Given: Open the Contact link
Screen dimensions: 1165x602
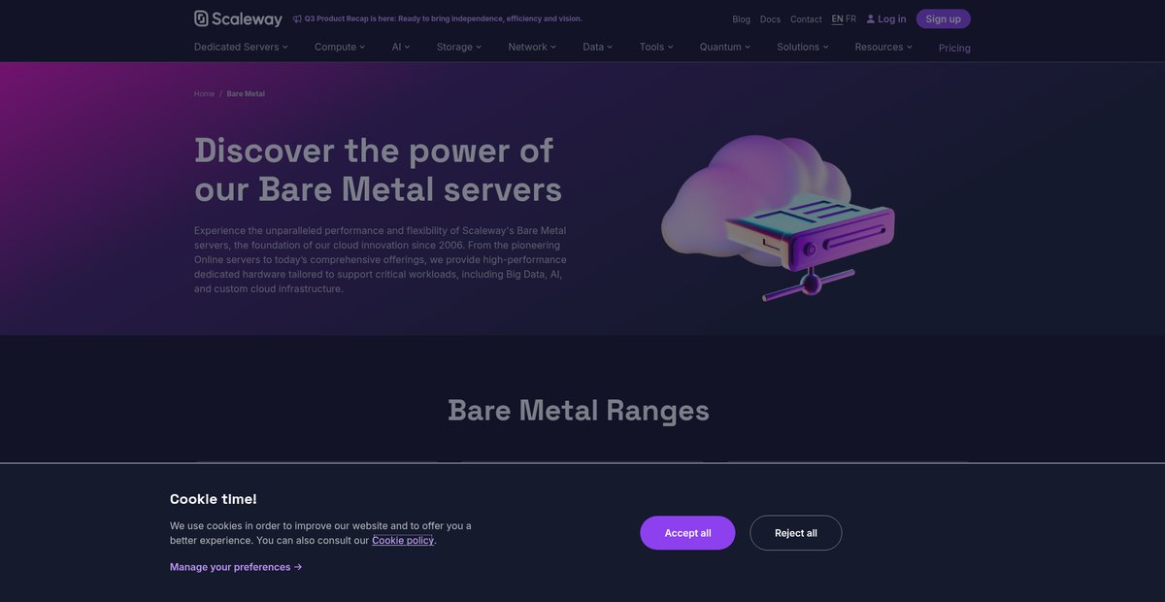Looking at the screenshot, I should pyautogui.click(x=806, y=19).
